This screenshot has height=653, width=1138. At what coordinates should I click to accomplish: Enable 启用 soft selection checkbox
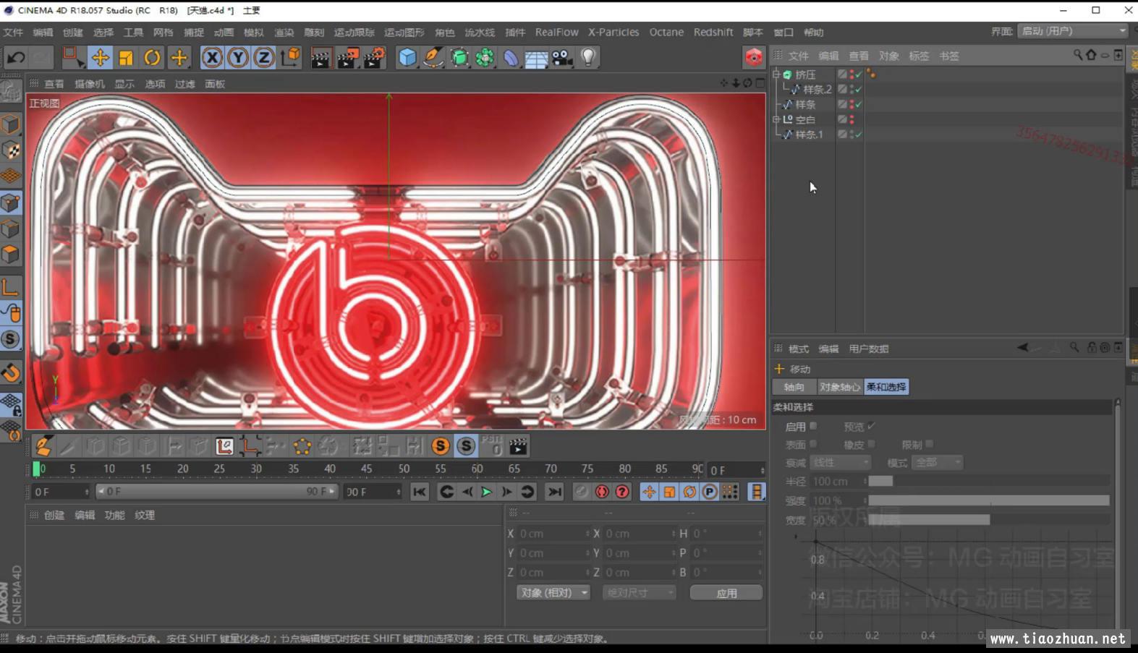(813, 426)
